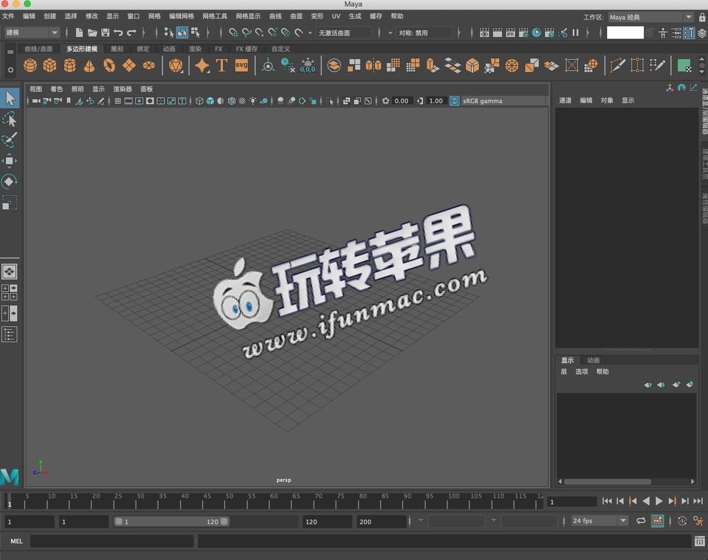
Task: Create polygon Type text with T icon
Action: coord(222,66)
